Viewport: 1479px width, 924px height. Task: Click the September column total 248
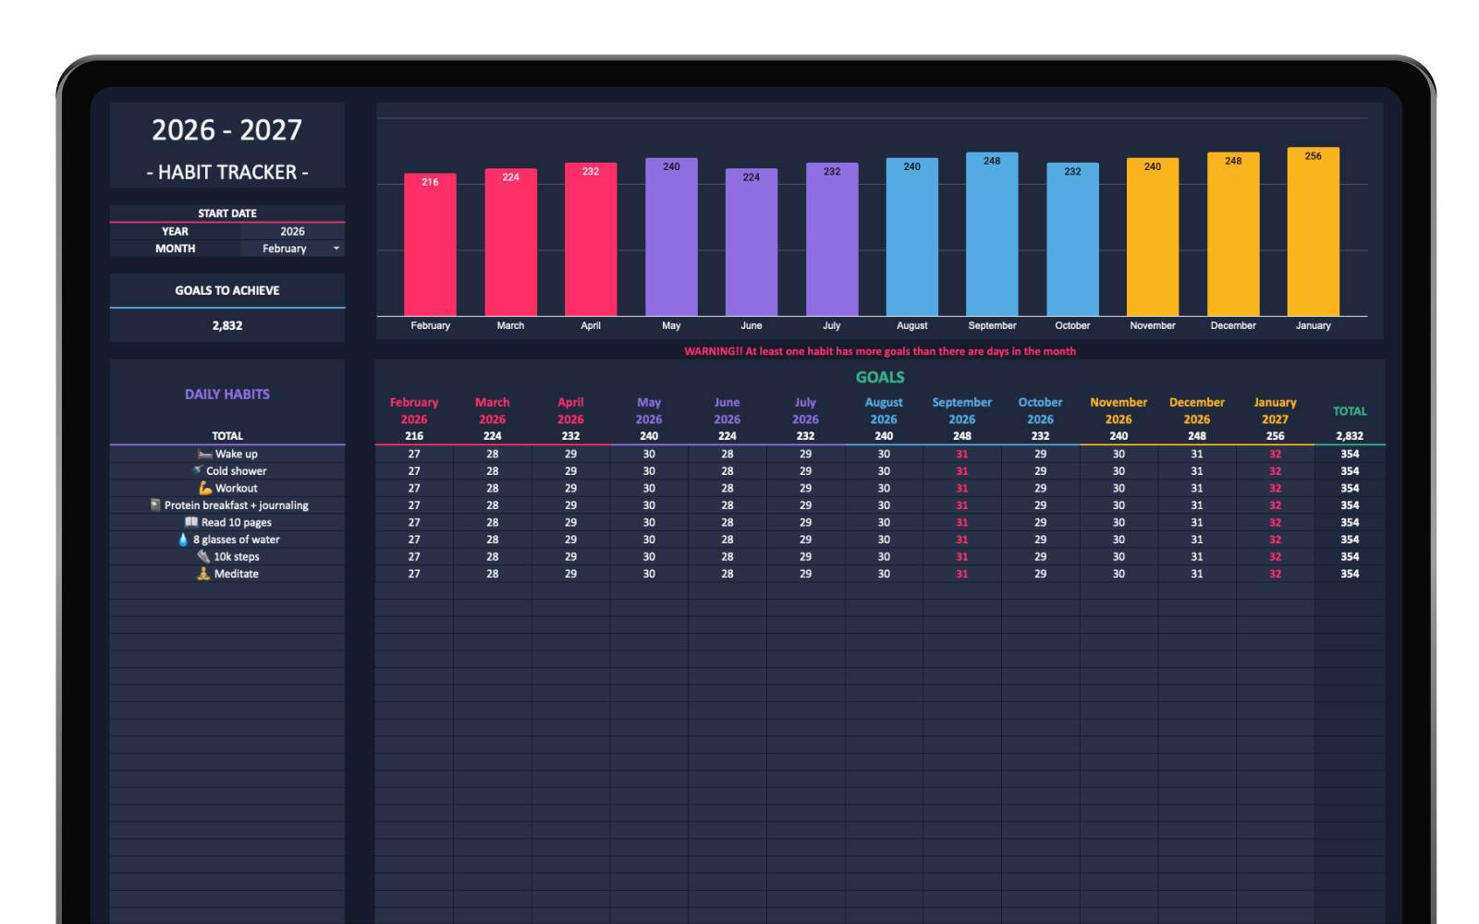[x=962, y=435]
